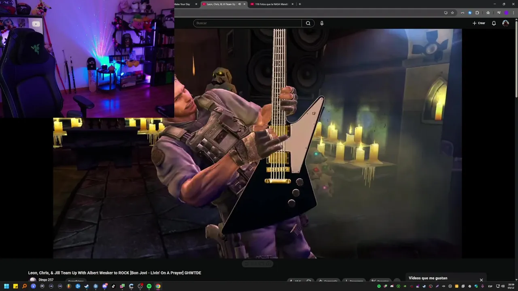Click the Crear button
The image size is (518, 291).
[479, 23]
